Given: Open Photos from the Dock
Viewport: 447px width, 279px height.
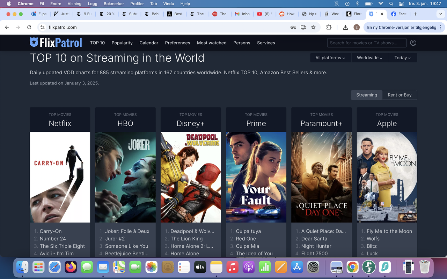Looking at the screenshot, I should click(152, 267).
